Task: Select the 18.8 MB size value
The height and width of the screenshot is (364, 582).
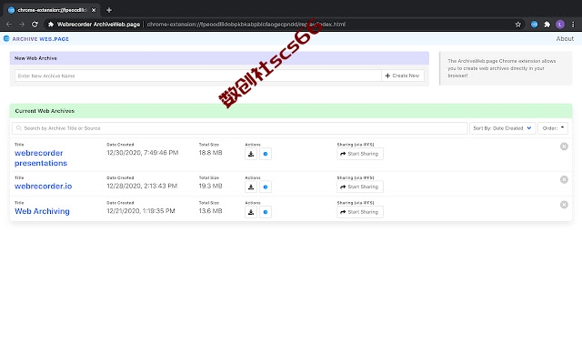Action: click(x=210, y=153)
